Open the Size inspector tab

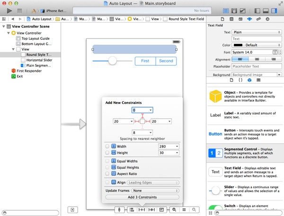click(x=258, y=19)
